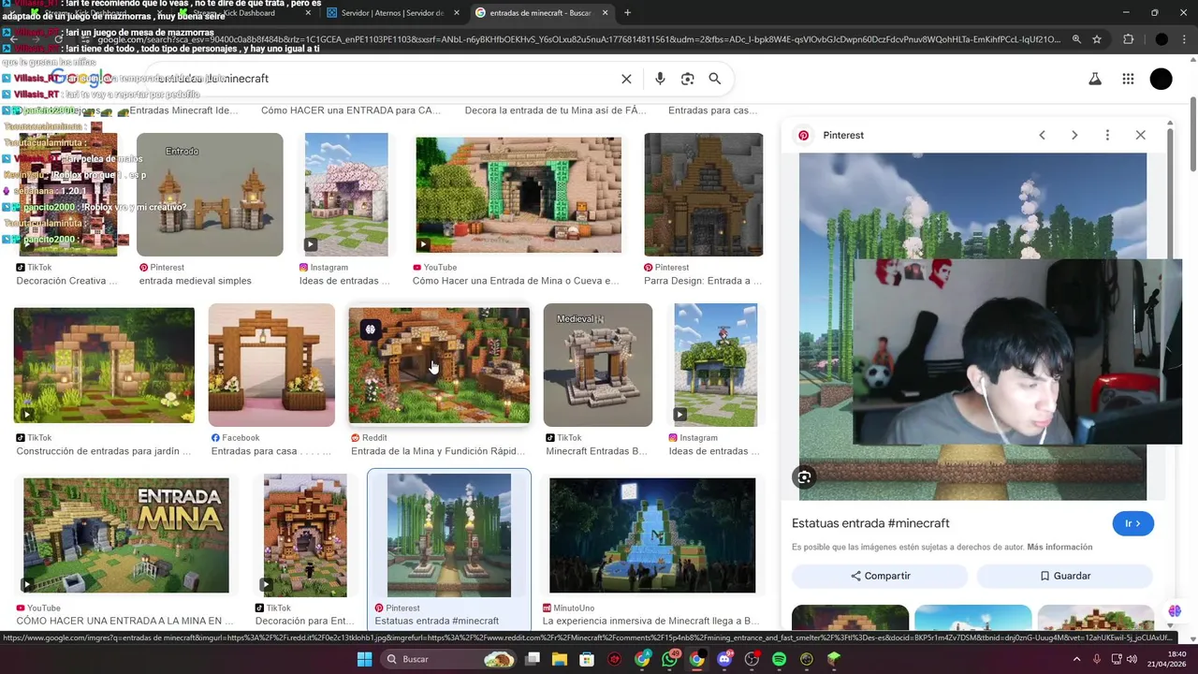Click 'Entrada de la Mina y Fundición Rápid...' caption
This screenshot has height=674, width=1198.
coord(438,451)
